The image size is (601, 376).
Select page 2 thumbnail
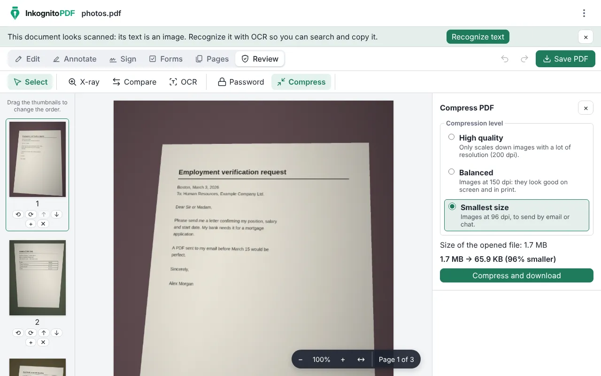pyautogui.click(x=38, y=278)
